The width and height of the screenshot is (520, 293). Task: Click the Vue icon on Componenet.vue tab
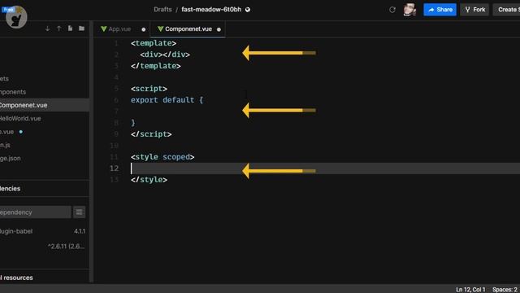(161, 29)
